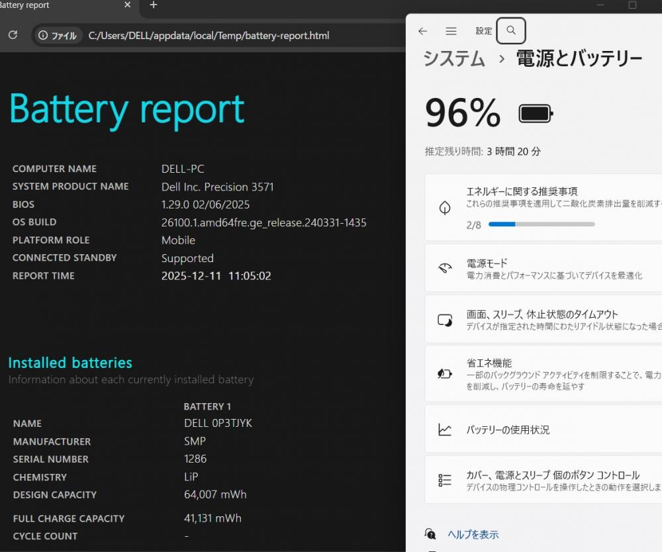Close the Battery report browser tab

[x=128, y=5]
